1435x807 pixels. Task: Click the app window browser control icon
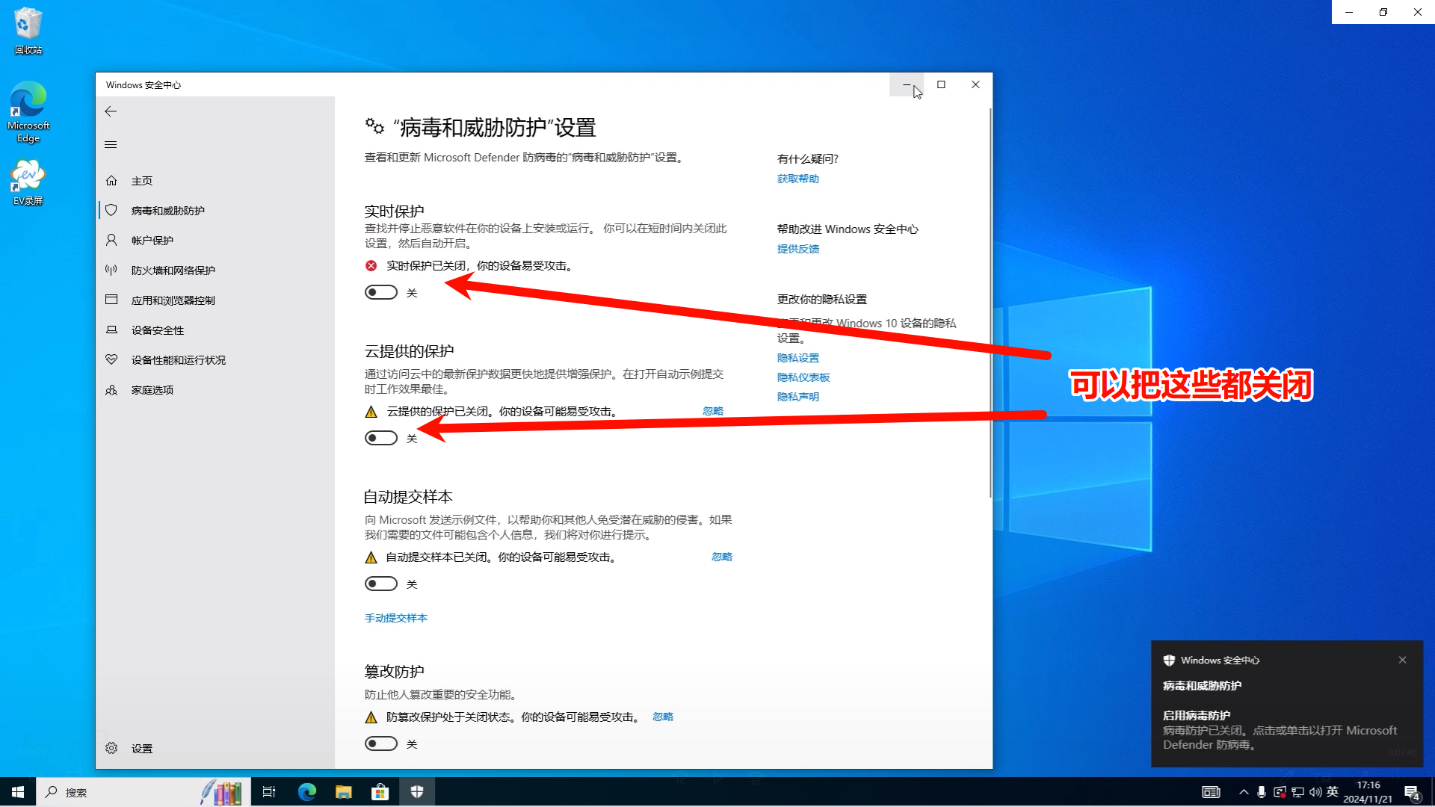coord(111,300)
